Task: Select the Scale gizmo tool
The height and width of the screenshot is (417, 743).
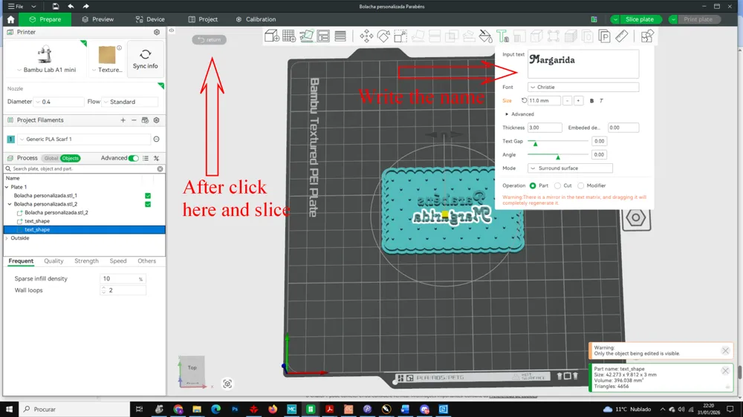Action: pyautogui.click(x=400, y=36)
